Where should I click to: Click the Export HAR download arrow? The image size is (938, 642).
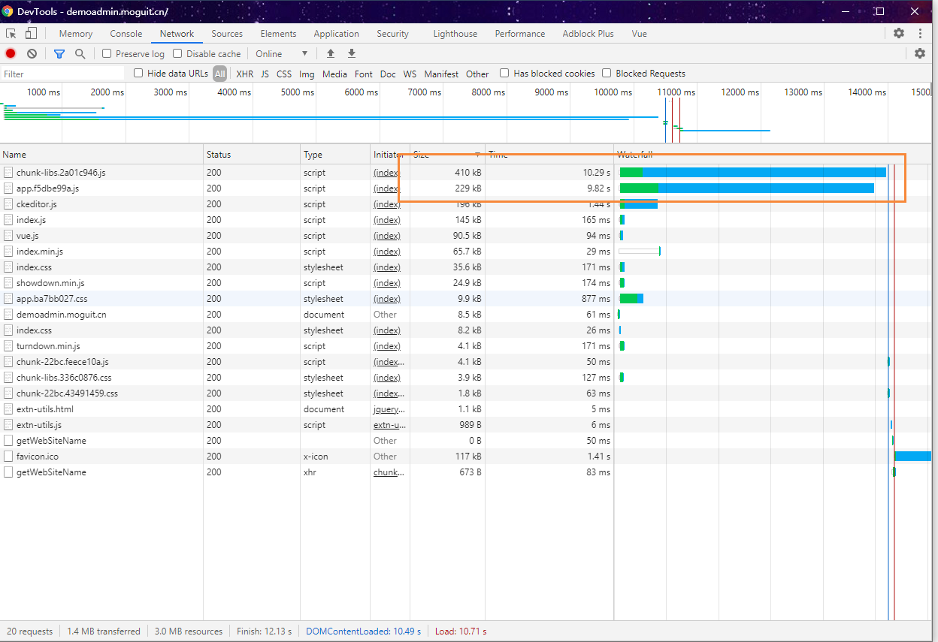click(x=351, y=54)
